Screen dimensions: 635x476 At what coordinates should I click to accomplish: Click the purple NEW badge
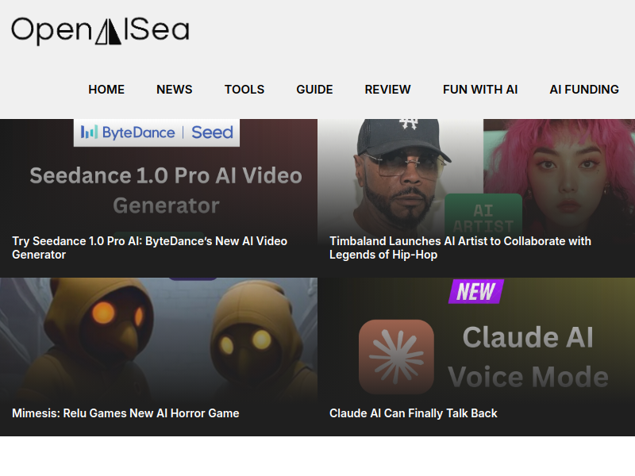pos(475,291)
